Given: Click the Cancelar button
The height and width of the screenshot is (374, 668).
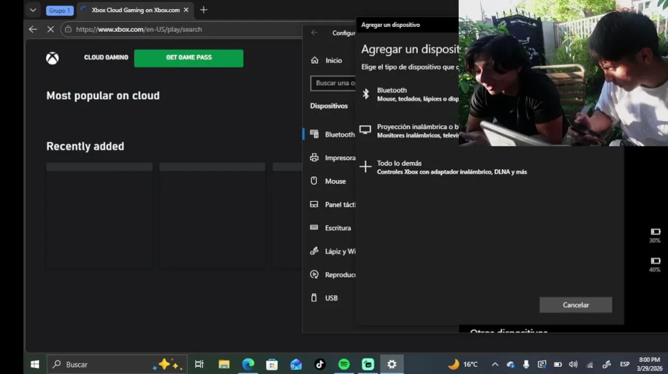Looking at the screenshot, I should [575, 305].
